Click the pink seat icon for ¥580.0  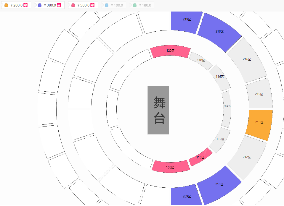(x=73, y=5)
